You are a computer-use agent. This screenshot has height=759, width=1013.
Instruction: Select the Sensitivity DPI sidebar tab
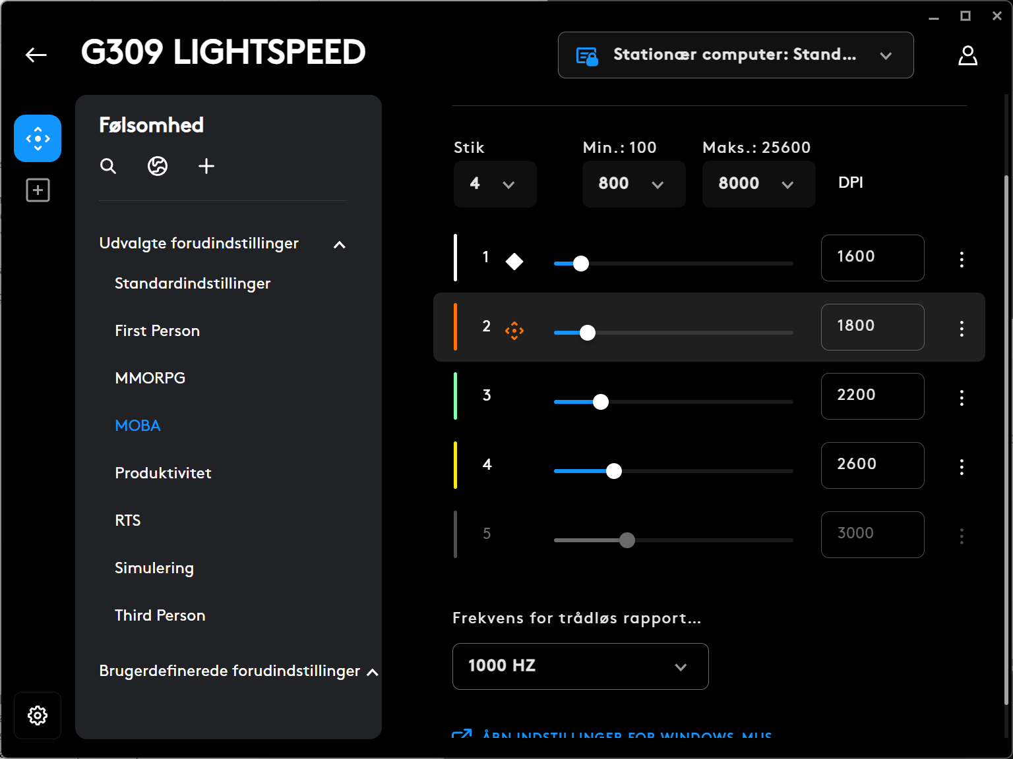pyautogui.click(x=38, y=138)
